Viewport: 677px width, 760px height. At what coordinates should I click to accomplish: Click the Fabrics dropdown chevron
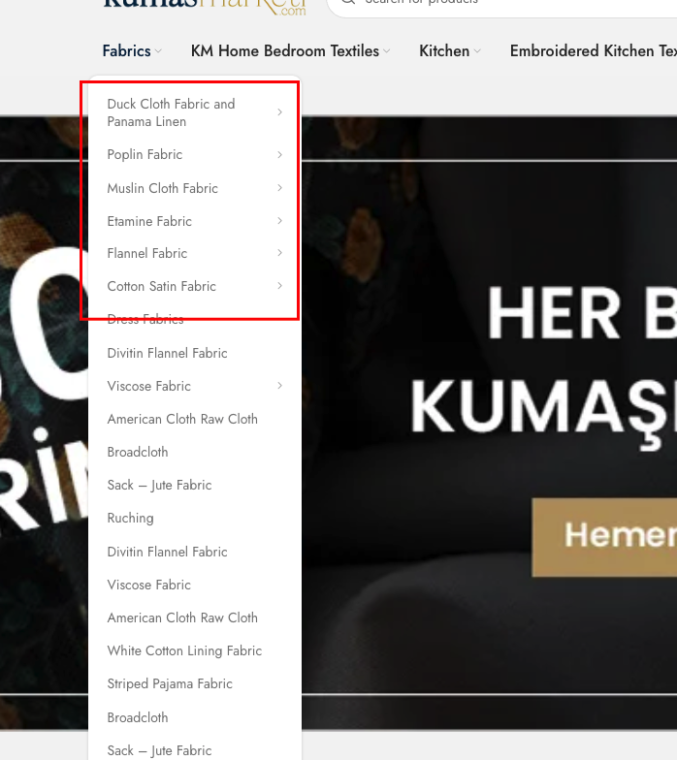coord(158,50)
